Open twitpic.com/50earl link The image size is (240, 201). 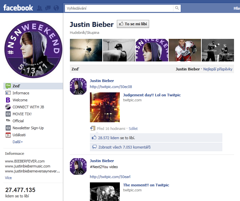110,177
